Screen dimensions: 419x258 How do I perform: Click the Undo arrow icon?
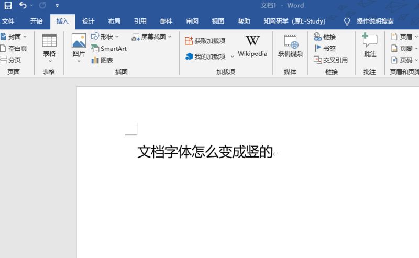[23, 6]
